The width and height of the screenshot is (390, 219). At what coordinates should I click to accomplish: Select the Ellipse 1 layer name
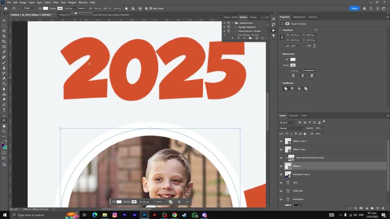297,166
